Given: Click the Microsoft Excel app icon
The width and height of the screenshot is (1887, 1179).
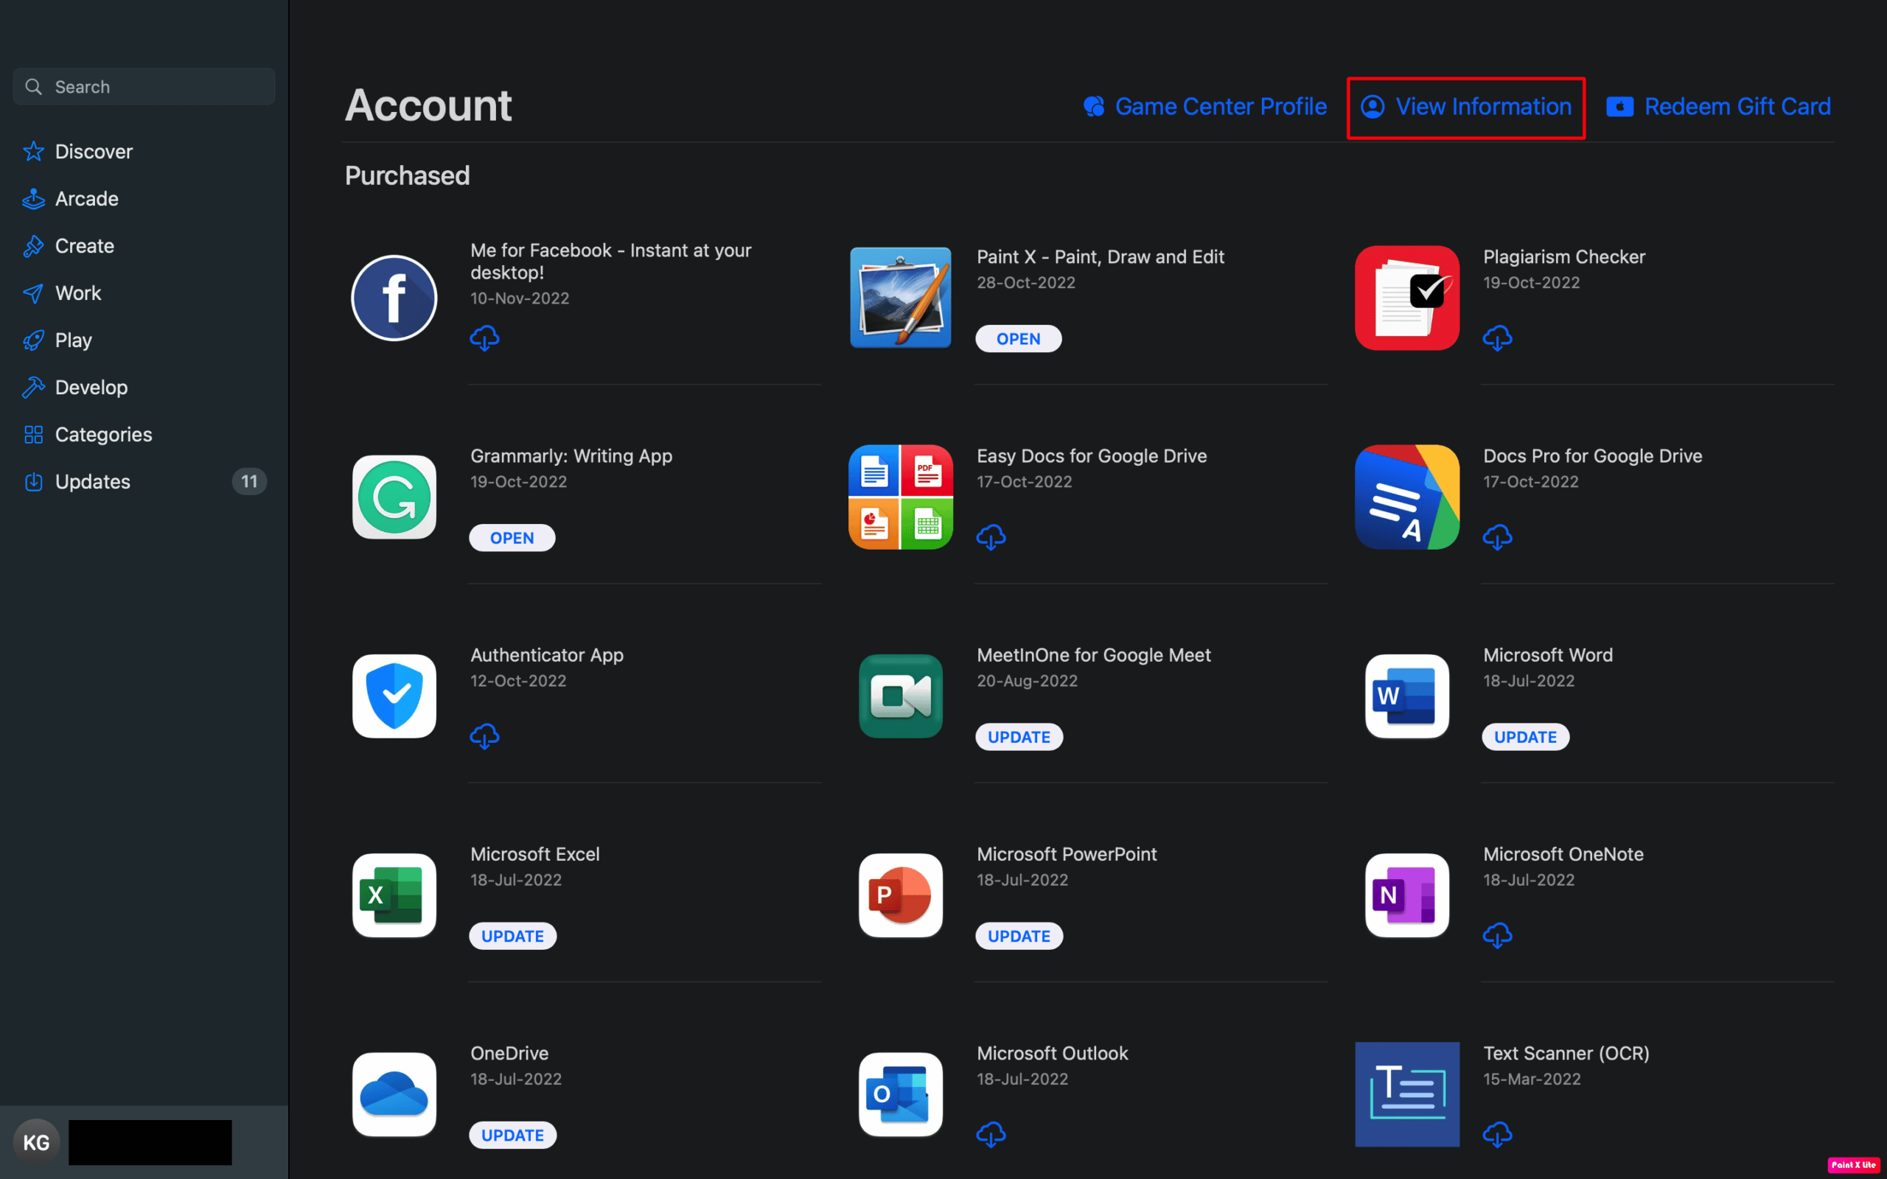Looking at the screenshot, I should pos(394,894).
